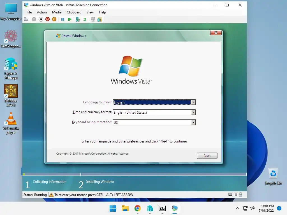287x215 pixels.
Task: Select the Recycle Bin desktop icon
Action: [x=273, y=177]
